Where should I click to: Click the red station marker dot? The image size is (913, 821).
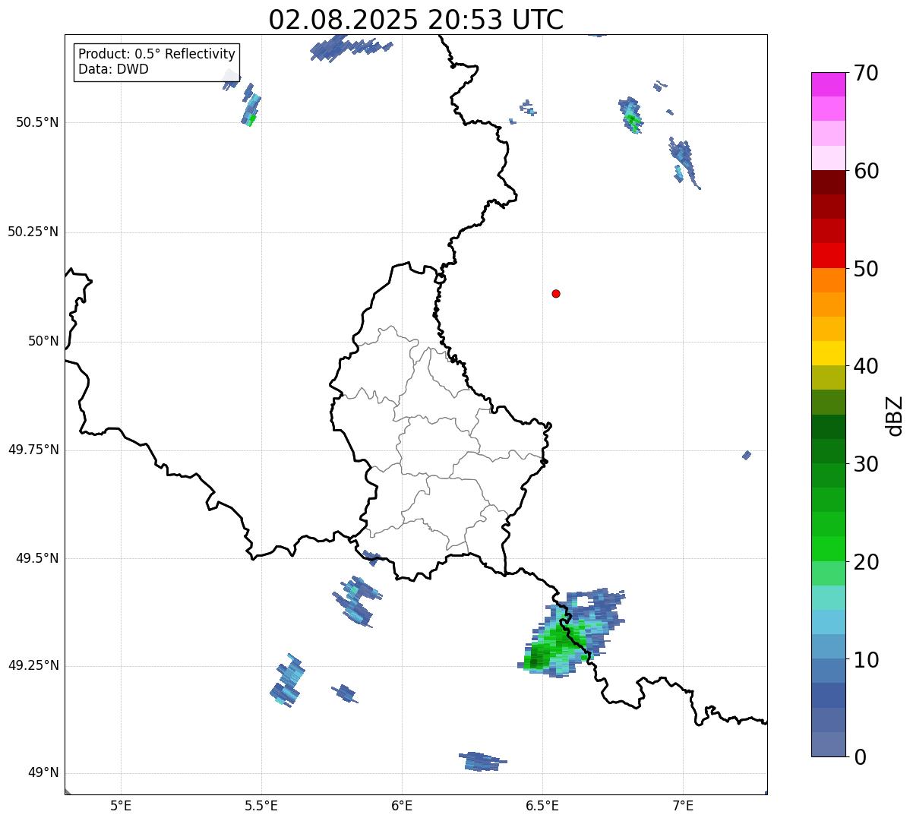point(556,293)
